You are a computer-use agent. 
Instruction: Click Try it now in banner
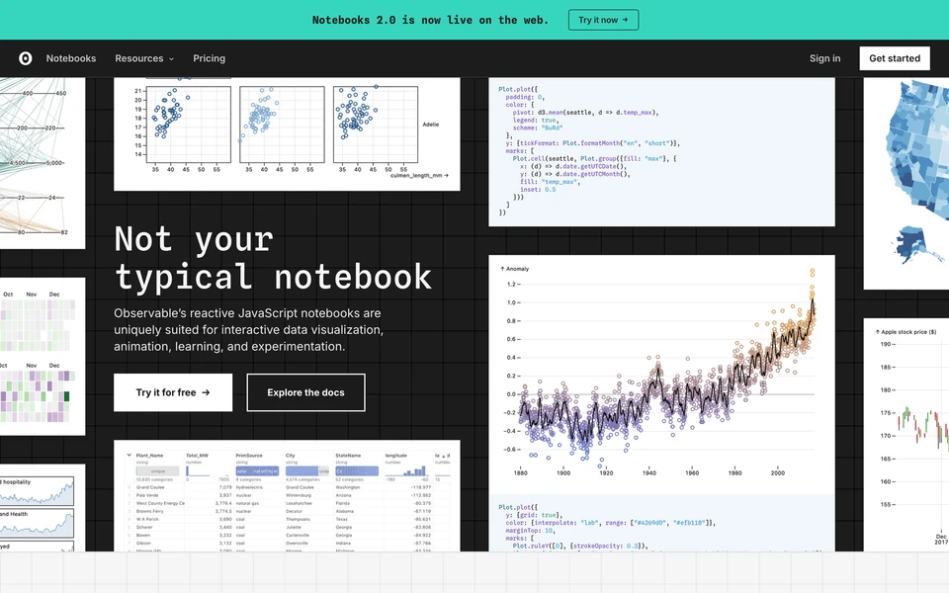tap(603, 20)
